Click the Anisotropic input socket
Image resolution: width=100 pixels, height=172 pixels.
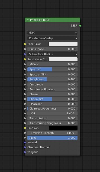click(x=25, y=85)
